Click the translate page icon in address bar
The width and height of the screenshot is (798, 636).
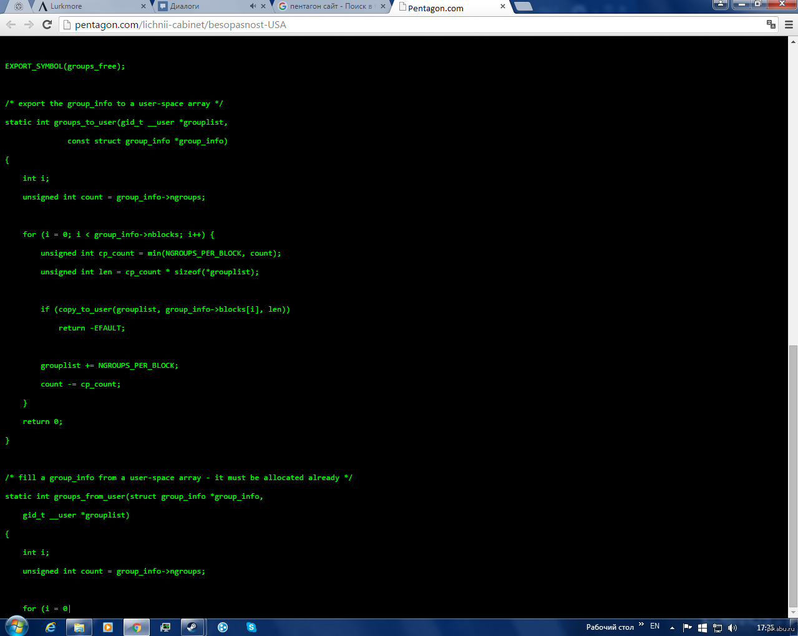[x=771, y=24]
